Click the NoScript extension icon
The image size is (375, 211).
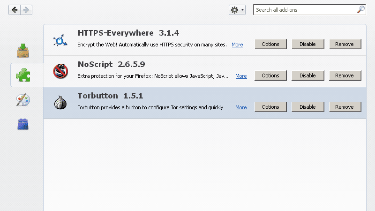60,72
